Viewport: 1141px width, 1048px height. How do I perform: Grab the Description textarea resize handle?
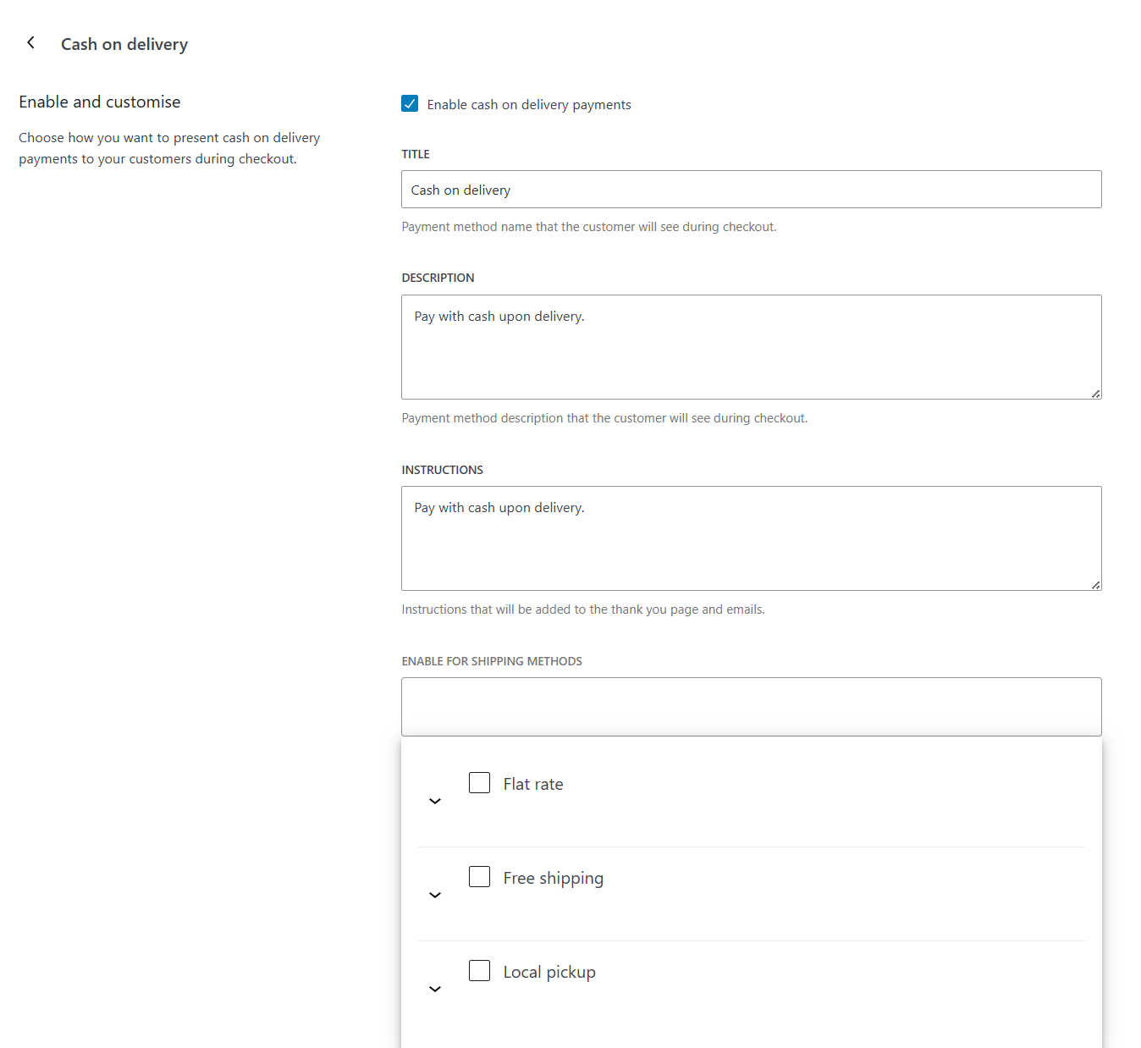point(1095,394)
